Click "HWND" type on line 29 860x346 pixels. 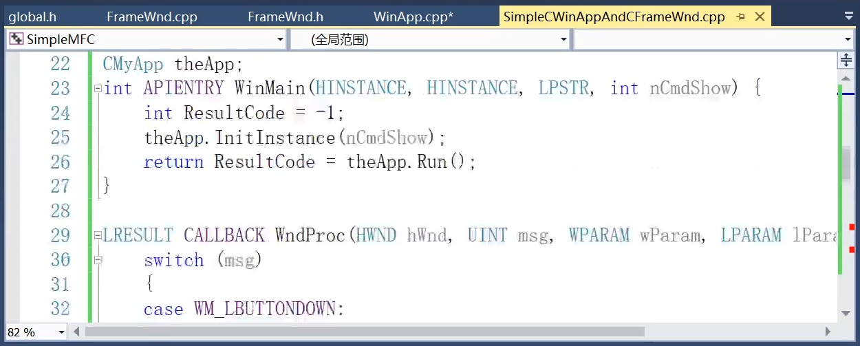tap(376, 236)
